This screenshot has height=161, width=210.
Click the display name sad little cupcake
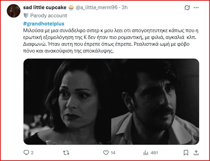tap(45, 7)
